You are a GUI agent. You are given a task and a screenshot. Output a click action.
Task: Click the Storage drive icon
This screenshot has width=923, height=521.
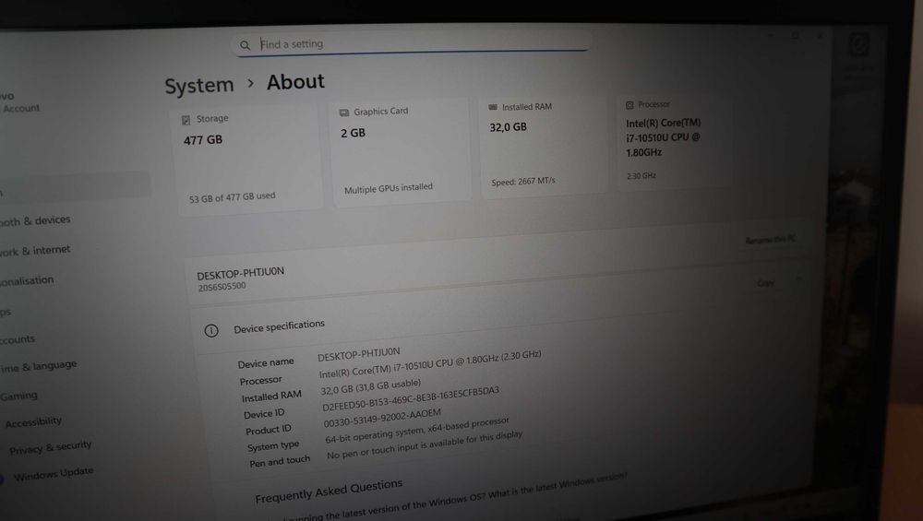pos(186,120)
